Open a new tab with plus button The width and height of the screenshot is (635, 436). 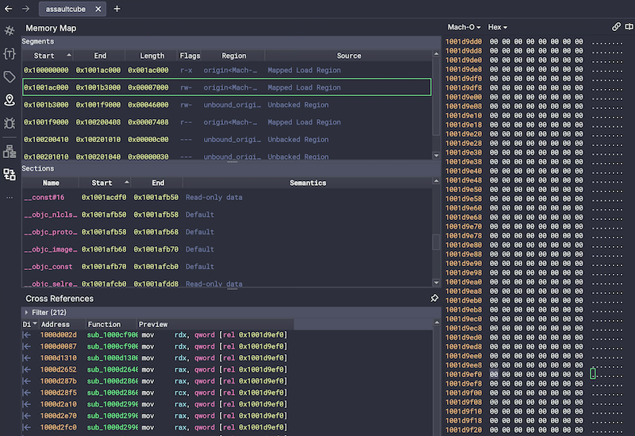[117, 9]
